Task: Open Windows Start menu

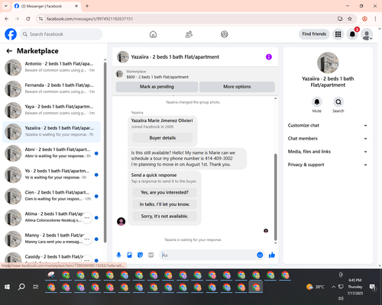Action: point(7,287)
